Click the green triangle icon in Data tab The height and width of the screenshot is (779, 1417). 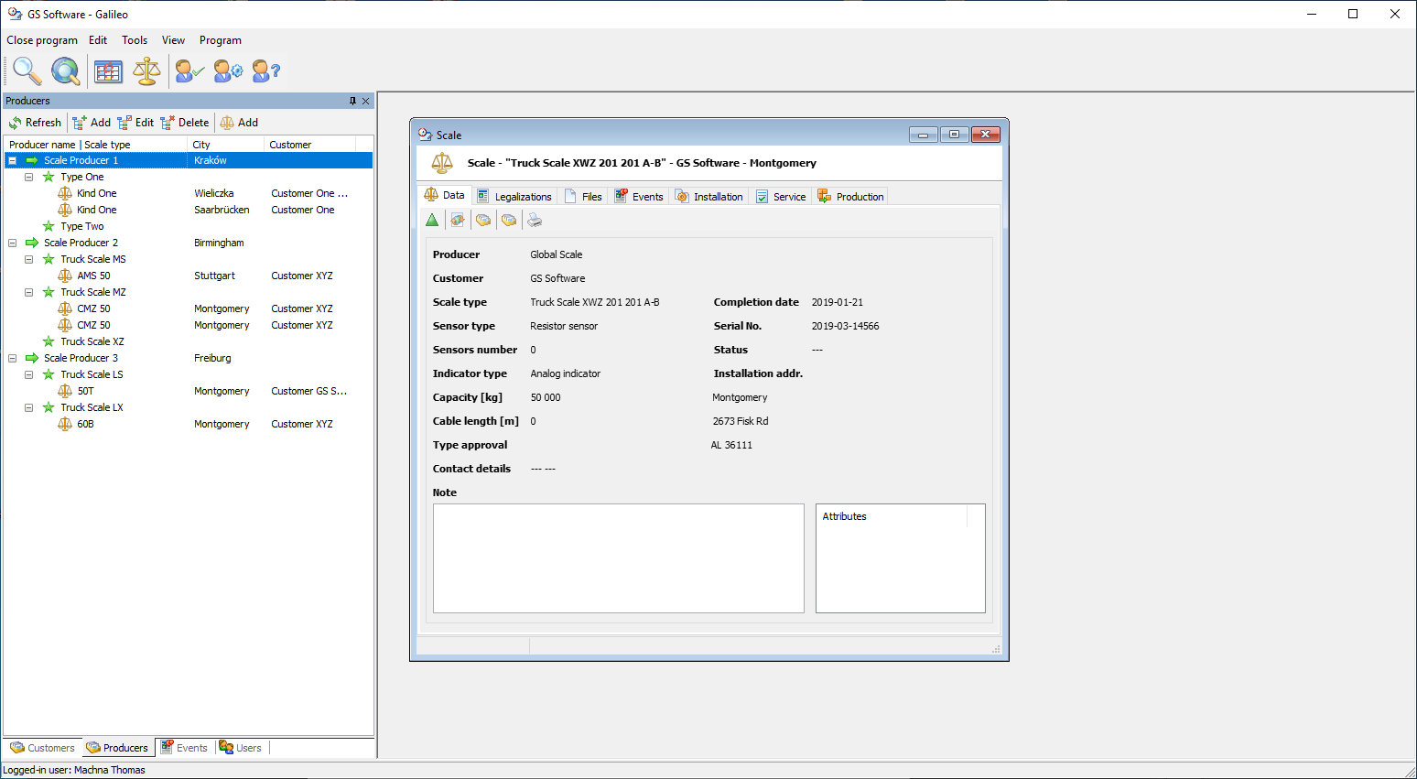click(432, 220)
